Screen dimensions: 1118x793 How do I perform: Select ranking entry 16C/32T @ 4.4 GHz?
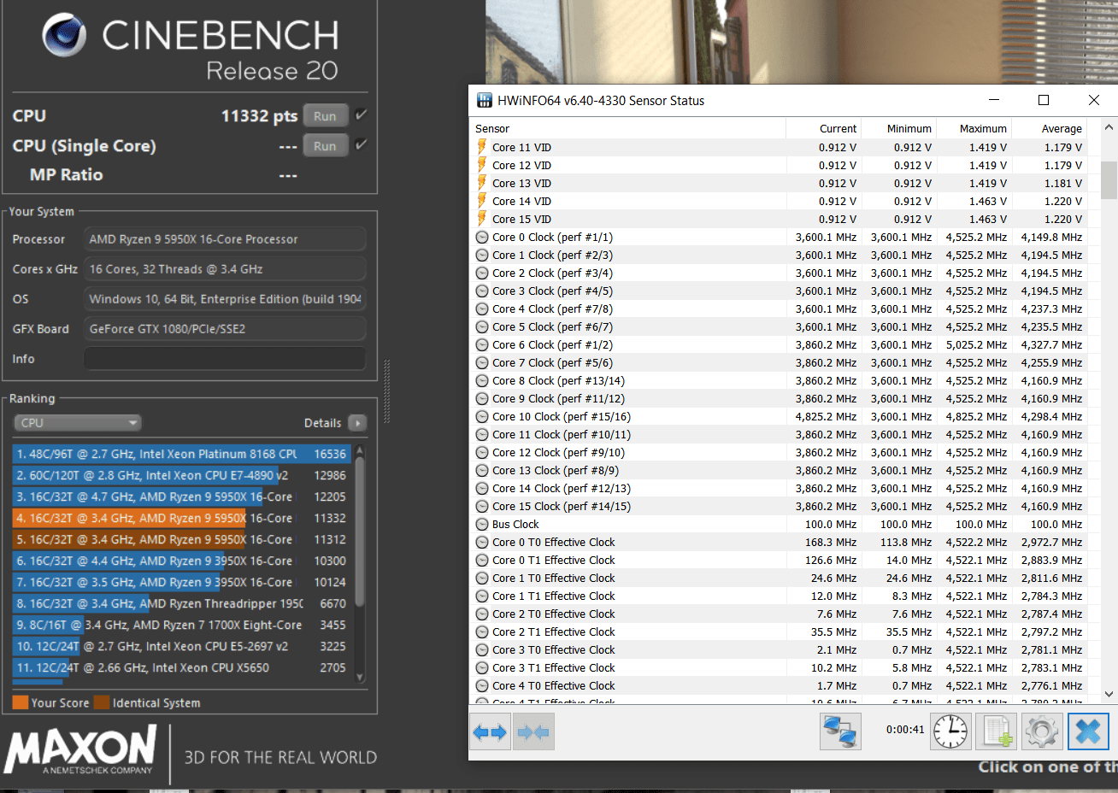pos(181,561)
